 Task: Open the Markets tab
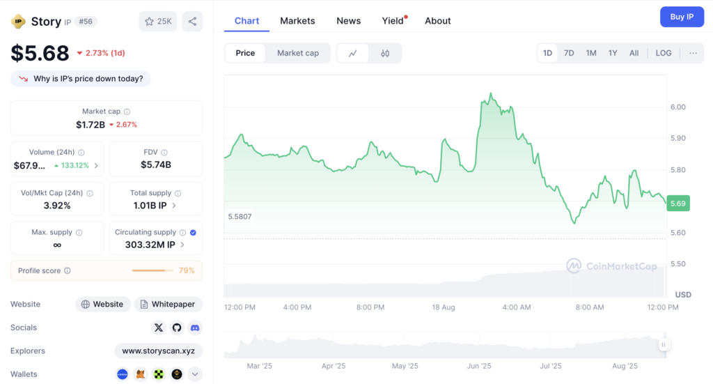(297, 21)
